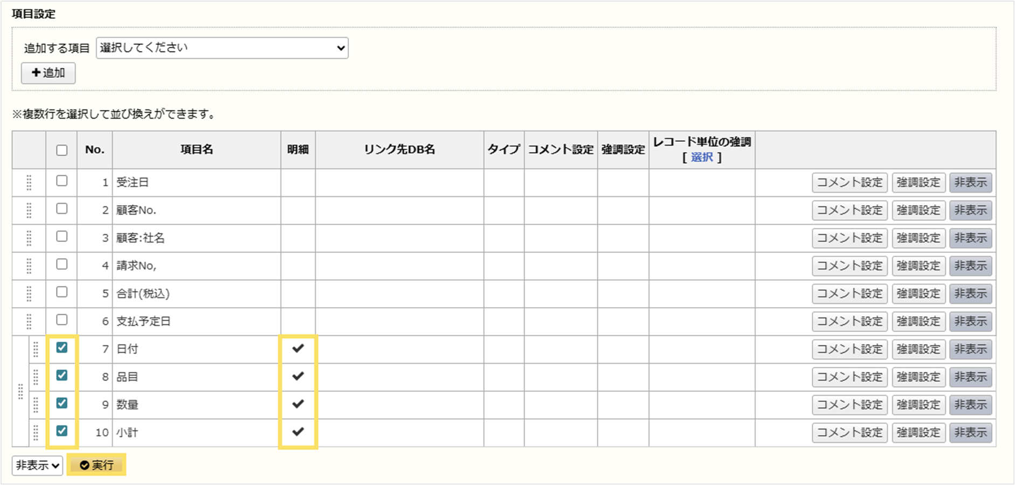Open the 非表示 bulk action dropdown
Viewport: 1015px width, 485px height.
(37, 466)
